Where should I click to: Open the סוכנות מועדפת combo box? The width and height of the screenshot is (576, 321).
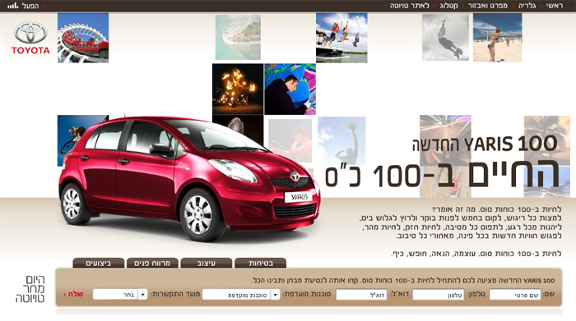point(241,295)
